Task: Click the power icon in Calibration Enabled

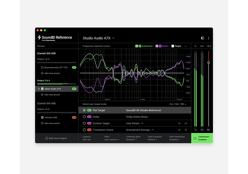Action: tap(195, 138)
